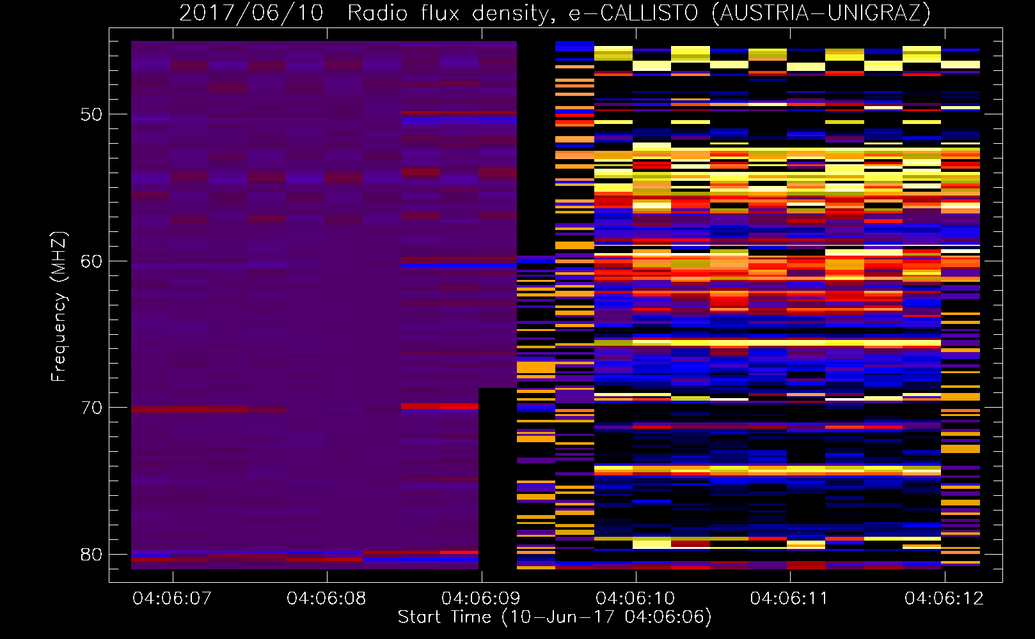The height and width of the screenshot is (639, 1035).
Task: Click the '50' frequency tick label
Action: click(x=91, y=114)
